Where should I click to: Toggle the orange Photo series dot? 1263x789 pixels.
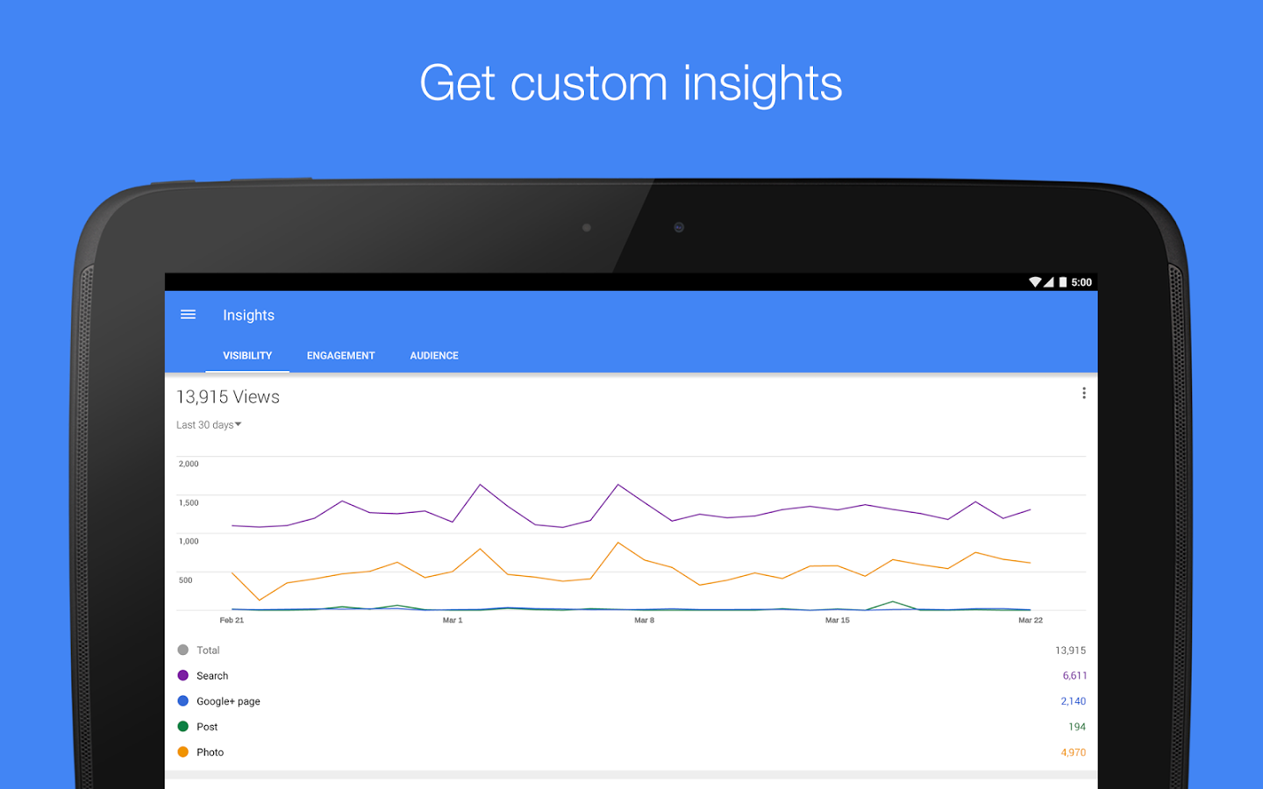pos(183,751)
